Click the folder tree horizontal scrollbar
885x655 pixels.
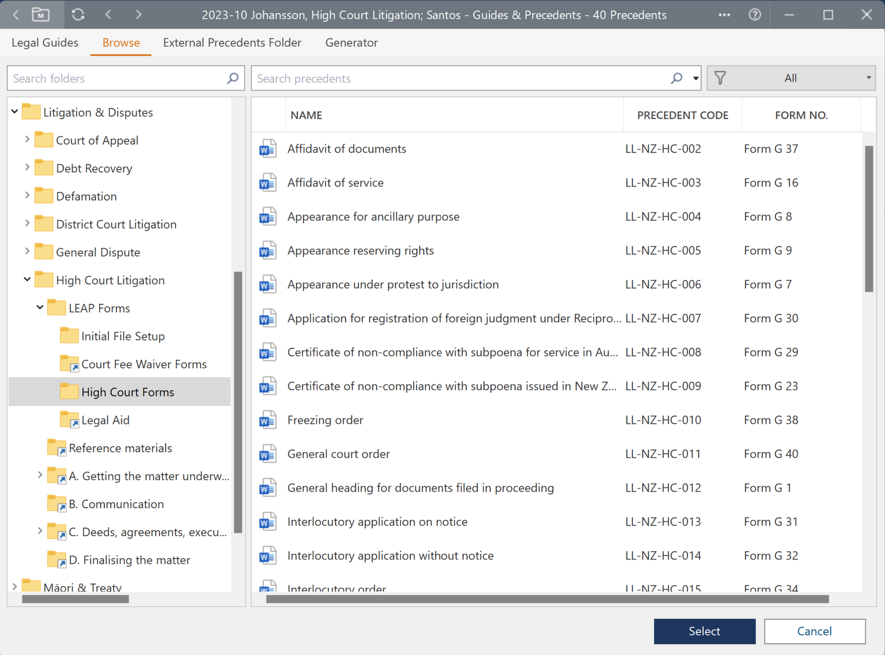point(75,599)
